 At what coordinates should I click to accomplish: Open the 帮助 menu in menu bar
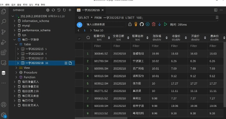(x=43, y=5)
